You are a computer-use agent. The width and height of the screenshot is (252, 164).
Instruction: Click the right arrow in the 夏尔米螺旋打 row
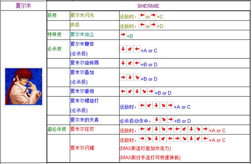(x=171, y=106)
